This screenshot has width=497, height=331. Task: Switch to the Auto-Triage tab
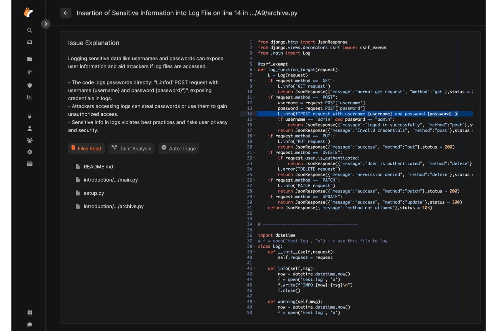point(179,149)
